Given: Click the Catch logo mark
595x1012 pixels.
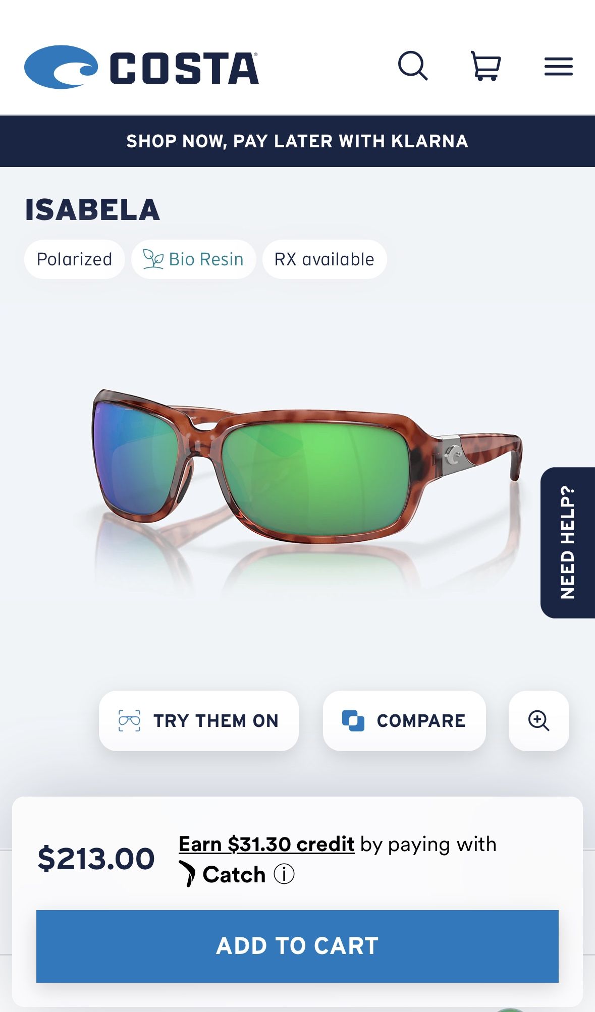Looking at the screenshot, I should 187,874.
